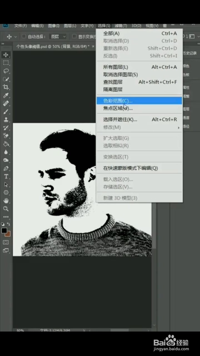Open the 图层(L) menu
Screen dimensions: 200x356
[70, 26]
